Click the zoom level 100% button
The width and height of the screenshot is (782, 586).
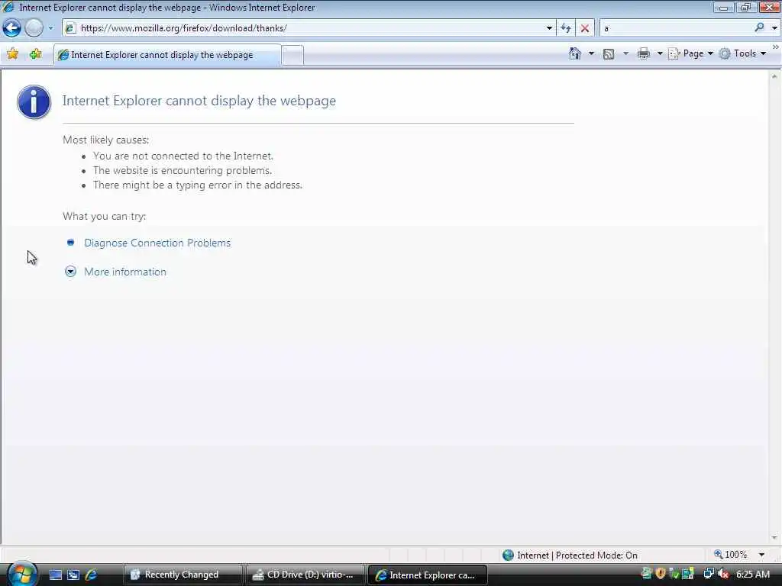coord(730,555)
